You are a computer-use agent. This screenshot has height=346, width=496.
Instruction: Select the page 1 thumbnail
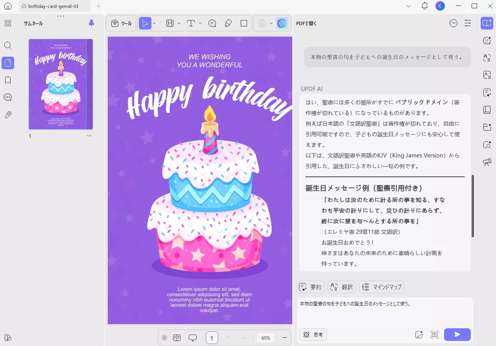[x=61, y=84]
